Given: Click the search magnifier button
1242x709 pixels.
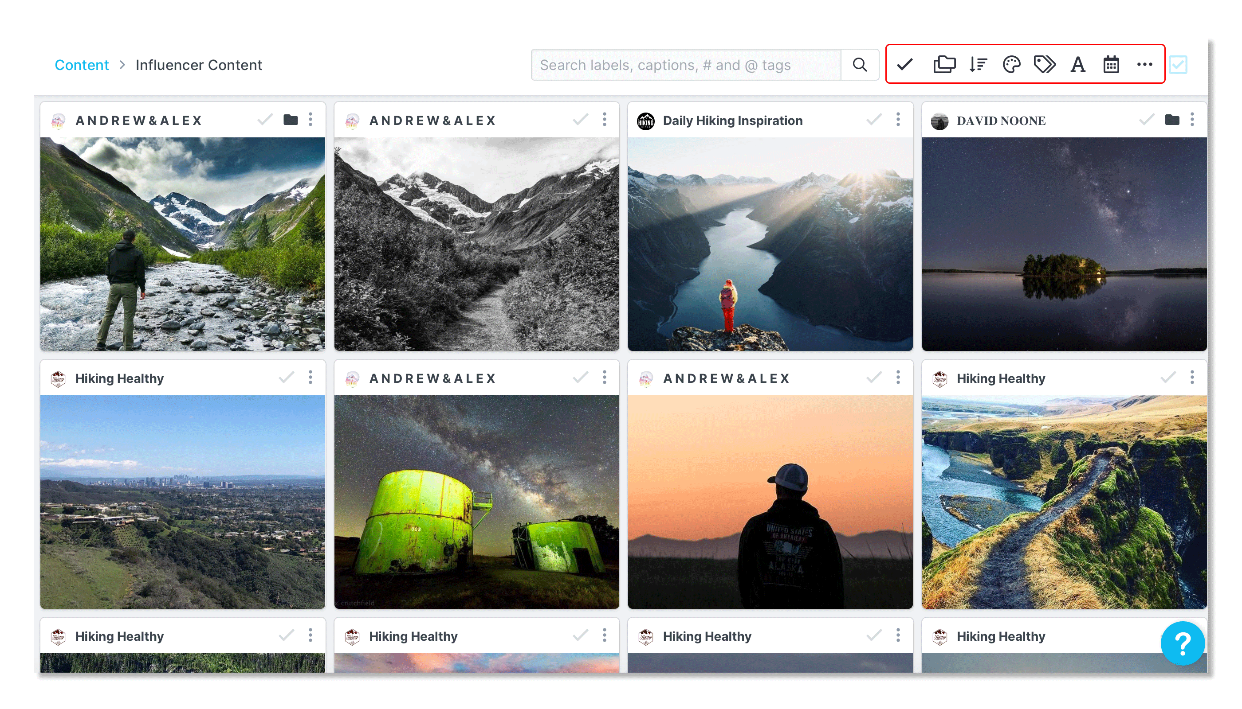Looking at the screenshot, I should coord(860,65).
